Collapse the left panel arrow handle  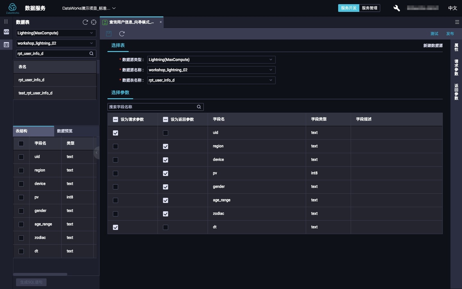pyautogui.click(x=96, y=153)
